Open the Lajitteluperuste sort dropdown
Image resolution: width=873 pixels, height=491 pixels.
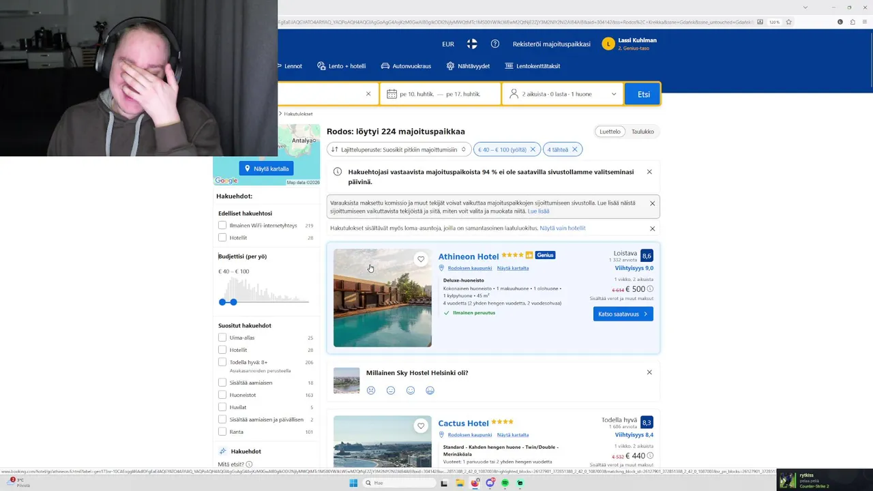click(x=399, y=149)
